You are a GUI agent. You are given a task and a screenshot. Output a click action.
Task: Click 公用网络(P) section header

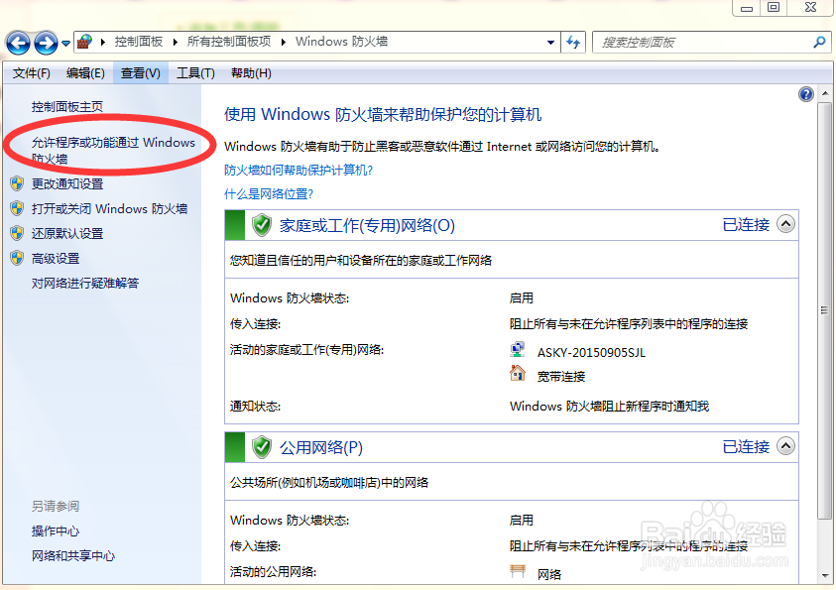[321, 447]
